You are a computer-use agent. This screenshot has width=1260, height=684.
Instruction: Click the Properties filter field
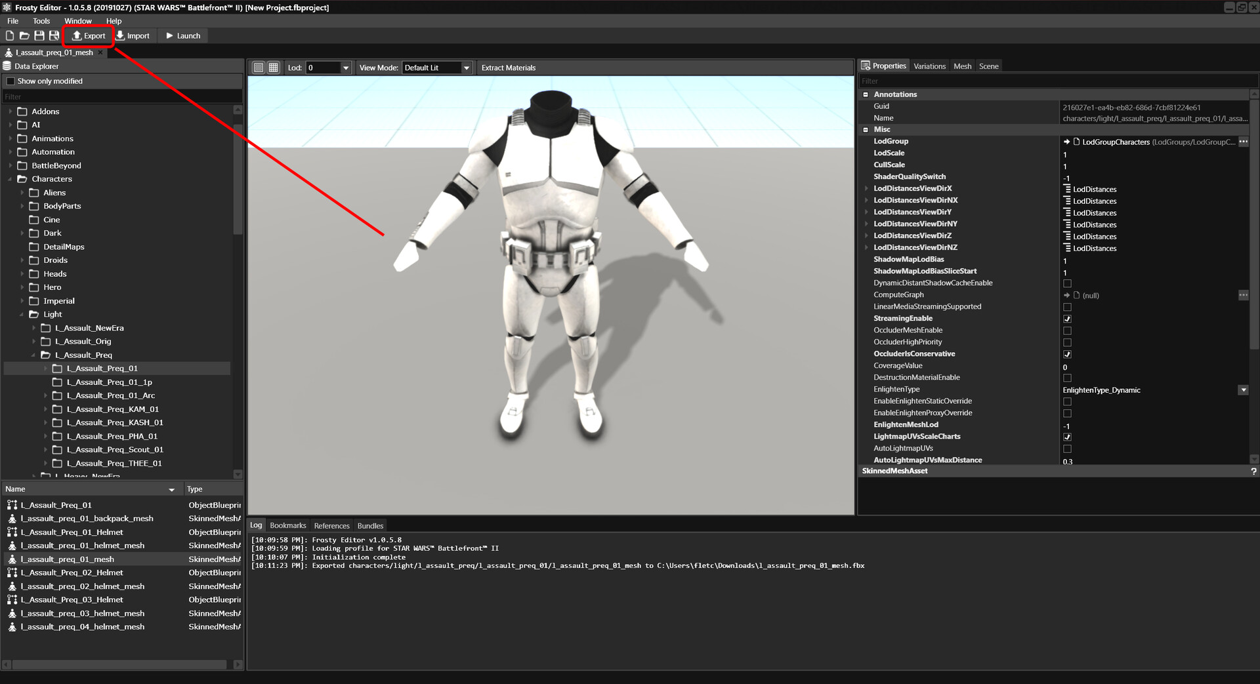pyautogui.click(x=1058, y=81)
